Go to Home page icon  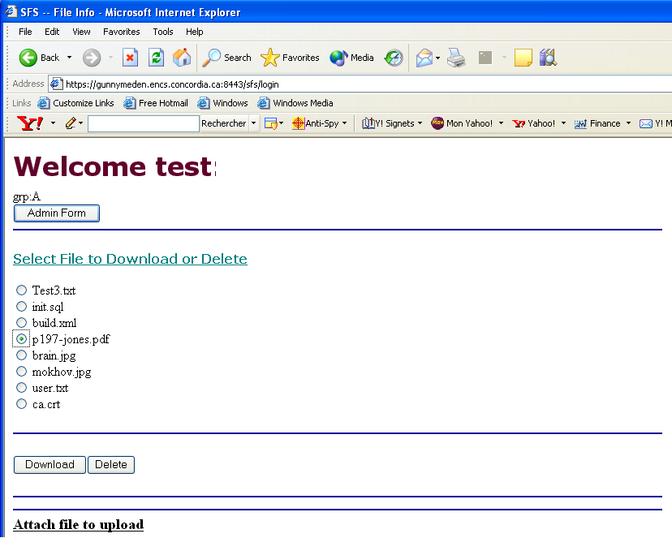click(182, 58)
